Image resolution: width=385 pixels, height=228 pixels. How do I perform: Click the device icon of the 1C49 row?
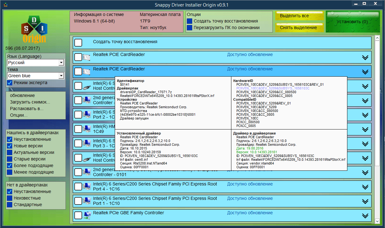(87, 129)
